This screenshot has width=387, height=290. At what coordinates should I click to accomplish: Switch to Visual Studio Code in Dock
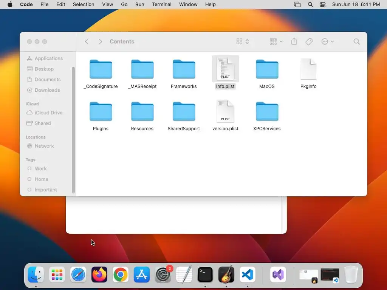pyautogui.click(x=248, y=275)
